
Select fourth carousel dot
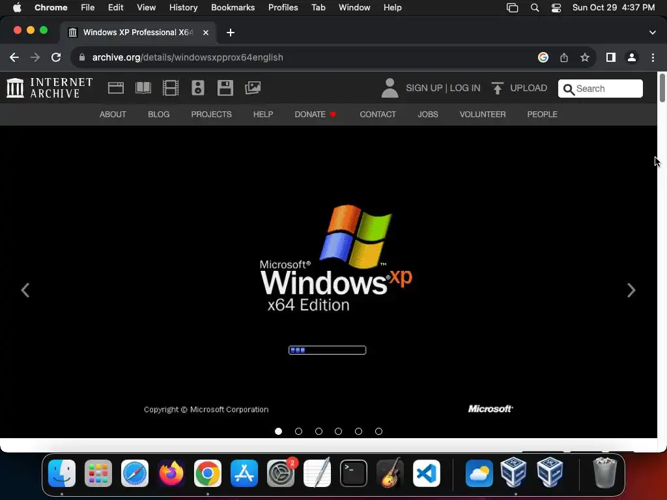pyautogui.click(x=339, y=432)
